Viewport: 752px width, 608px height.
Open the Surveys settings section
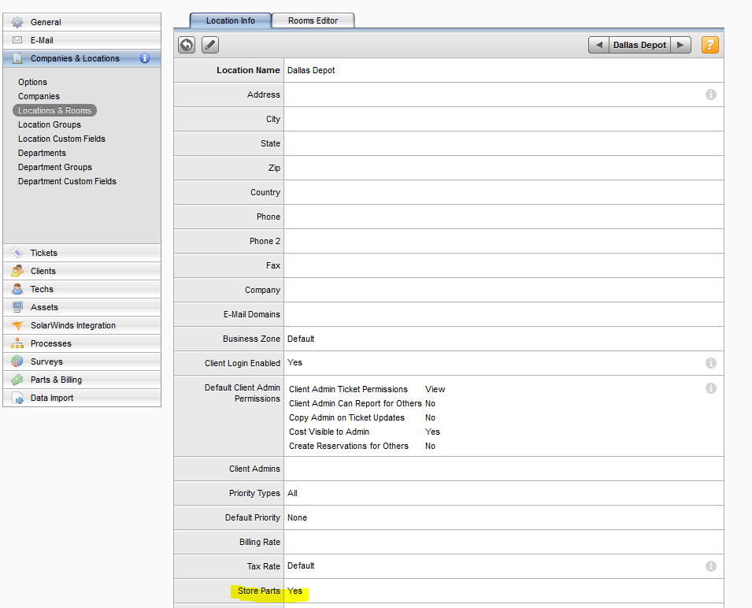[82, 361]
